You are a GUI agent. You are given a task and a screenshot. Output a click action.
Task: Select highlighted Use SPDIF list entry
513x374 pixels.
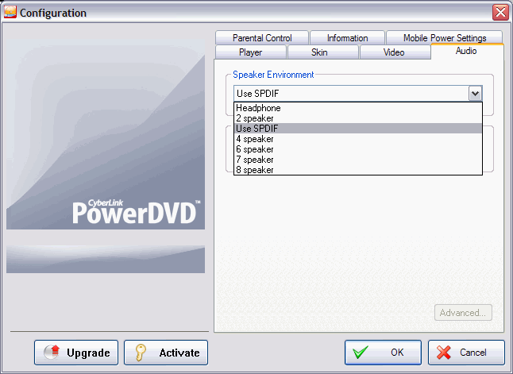pos(358,129)
